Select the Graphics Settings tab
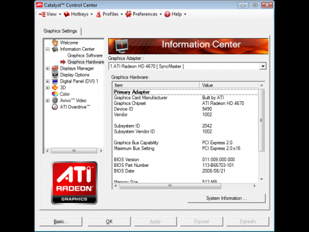 click(x=61, y=31)
